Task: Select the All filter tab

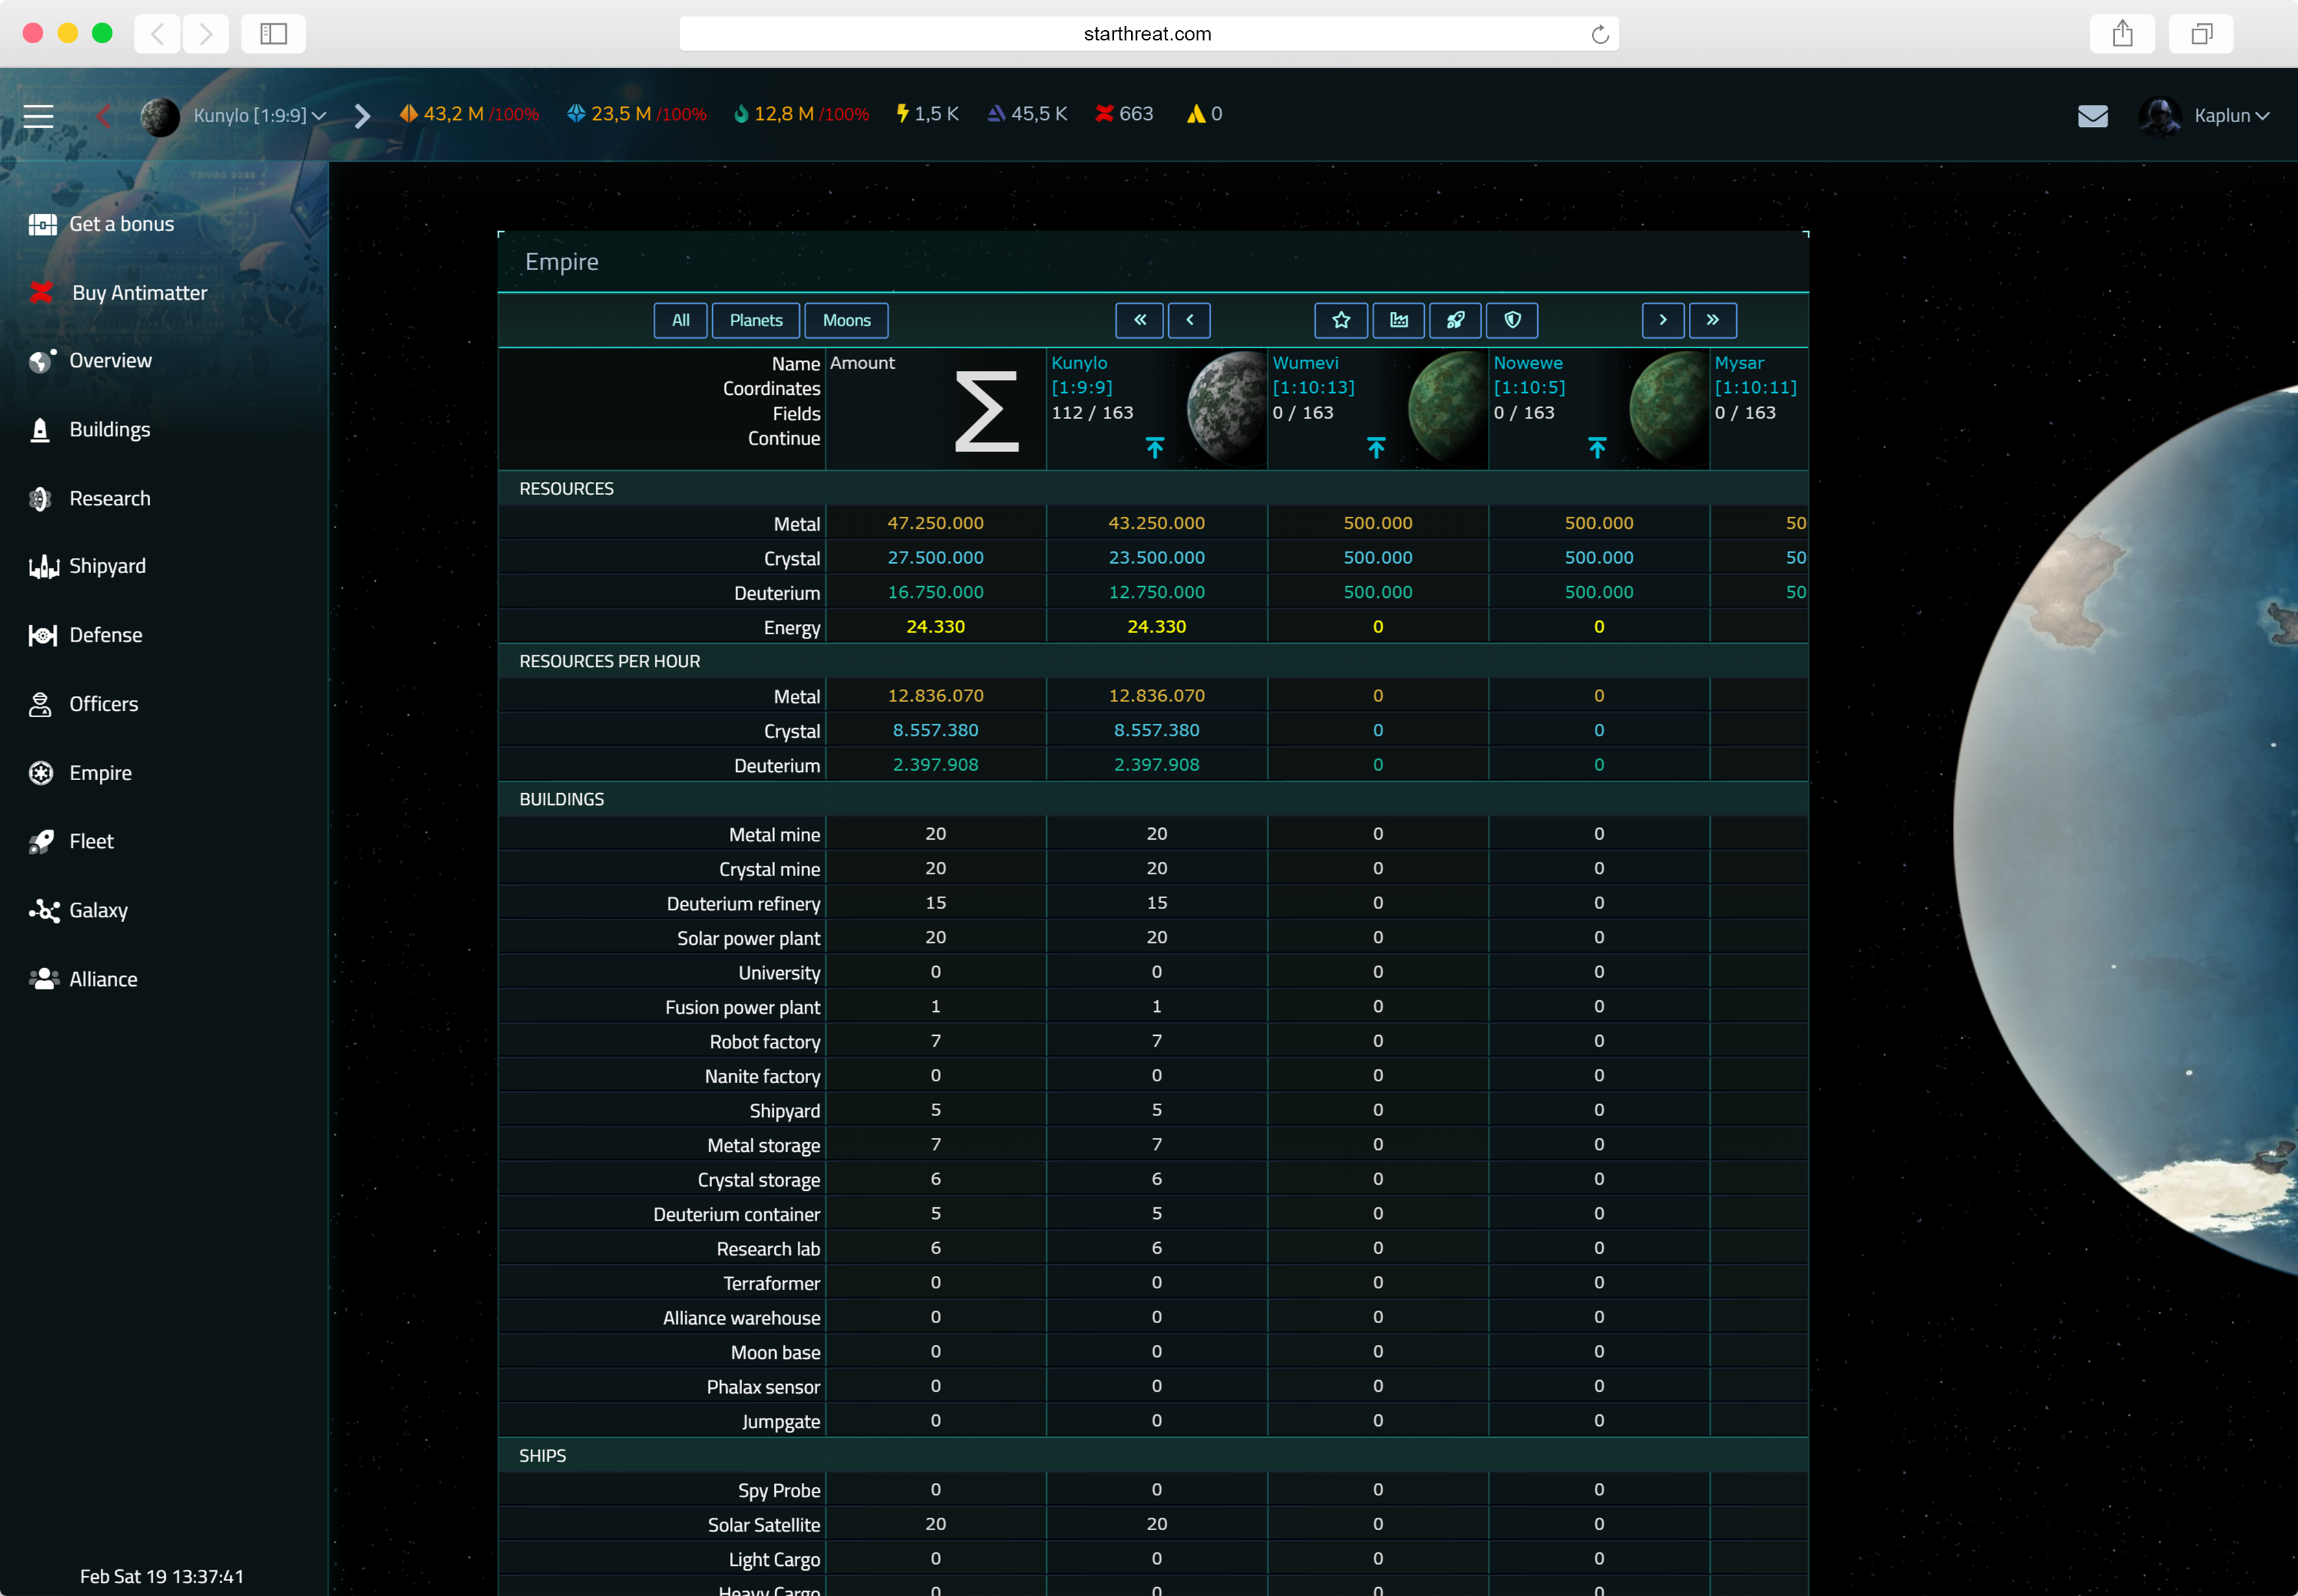Action: [x=680, y=320]
